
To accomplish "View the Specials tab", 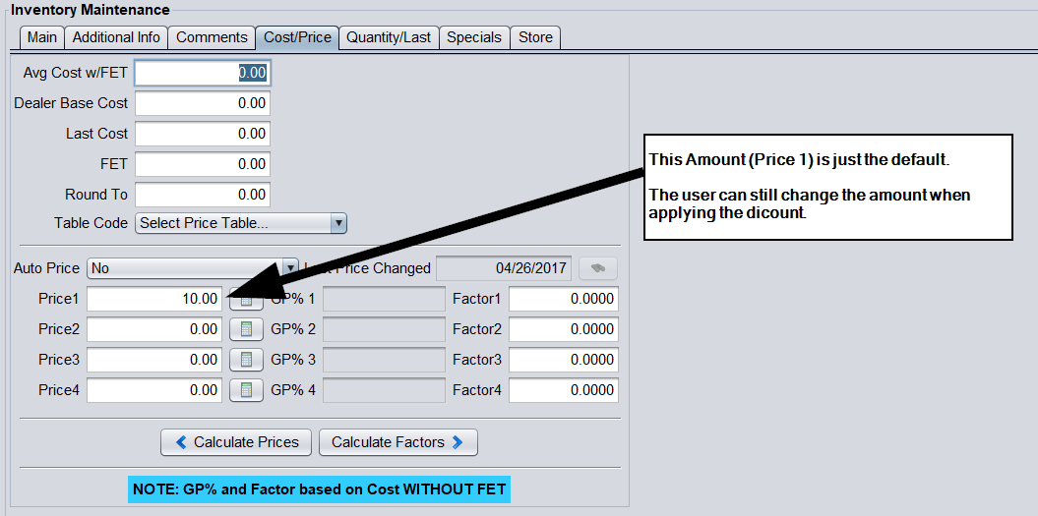I will pos(474,37).
